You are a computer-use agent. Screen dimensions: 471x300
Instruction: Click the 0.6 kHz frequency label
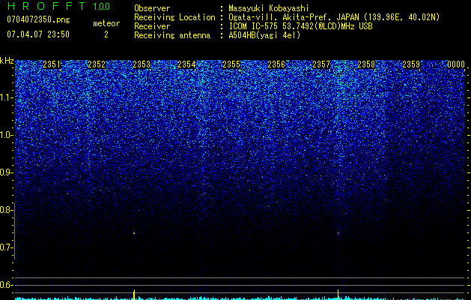(x=5, y=285)
